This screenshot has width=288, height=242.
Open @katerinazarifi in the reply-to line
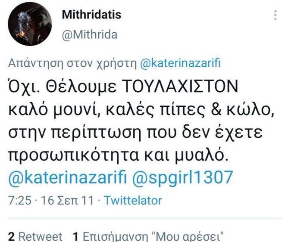point(180,63)
